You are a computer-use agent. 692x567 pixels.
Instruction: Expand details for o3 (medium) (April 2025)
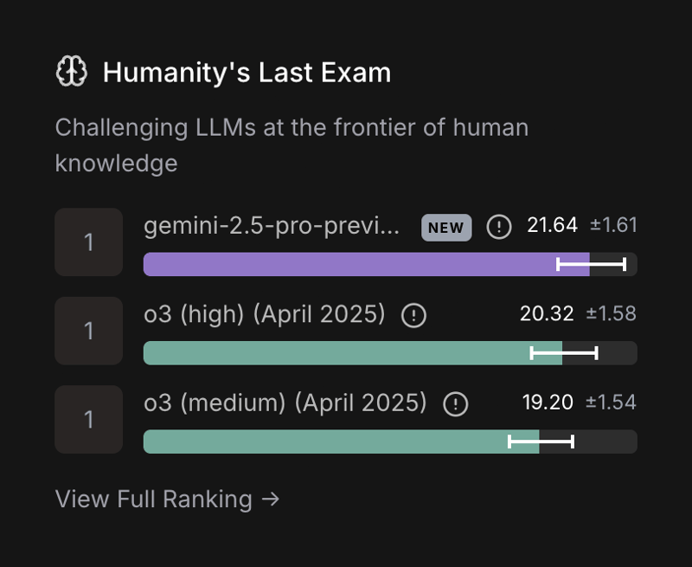tap(285, 403)
